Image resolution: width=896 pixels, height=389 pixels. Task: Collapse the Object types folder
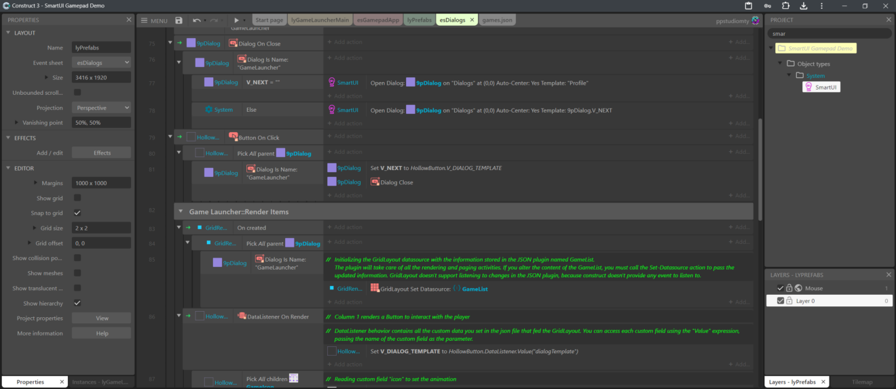coord(780,64)
